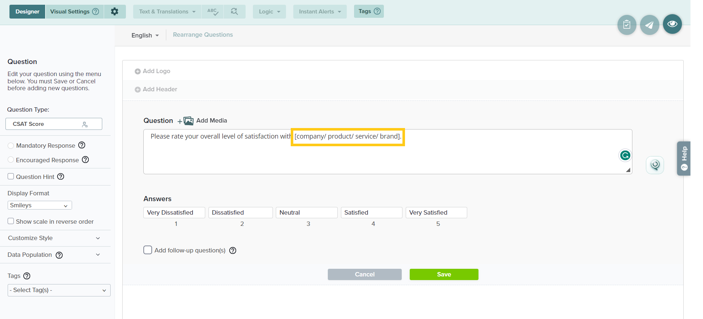Switch to the Visual Settings tab
The image size is (703, 319).
[x=74, y=12]
